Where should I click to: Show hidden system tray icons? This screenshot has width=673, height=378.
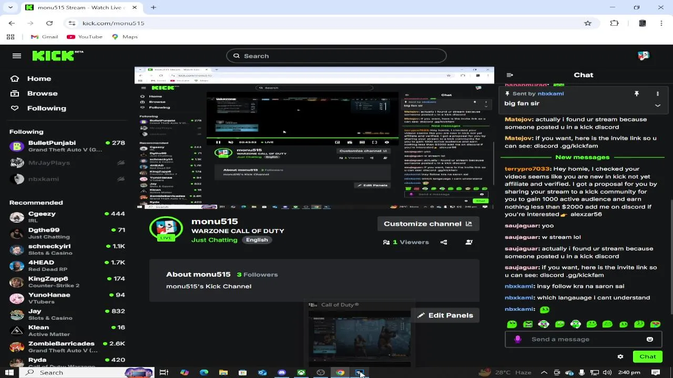[x=544, y=373]
